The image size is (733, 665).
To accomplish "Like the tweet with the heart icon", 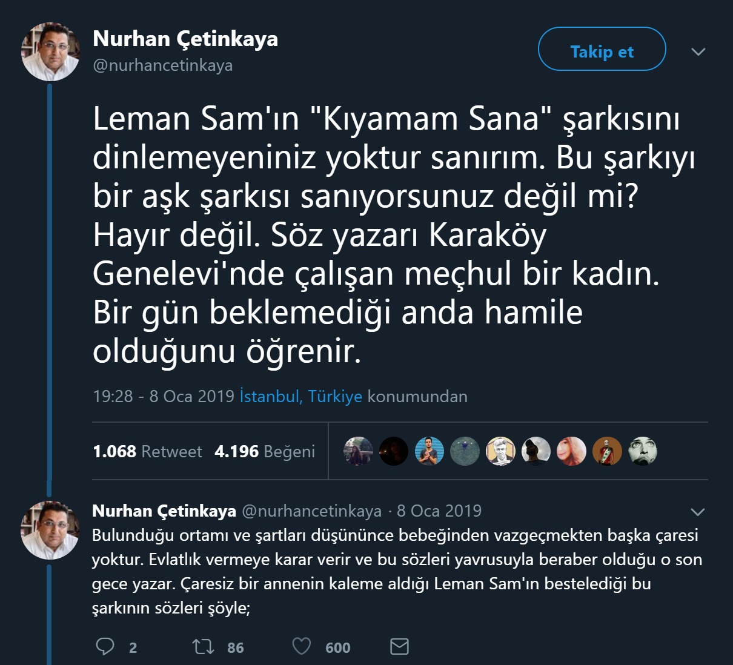I will pos(302,646).
